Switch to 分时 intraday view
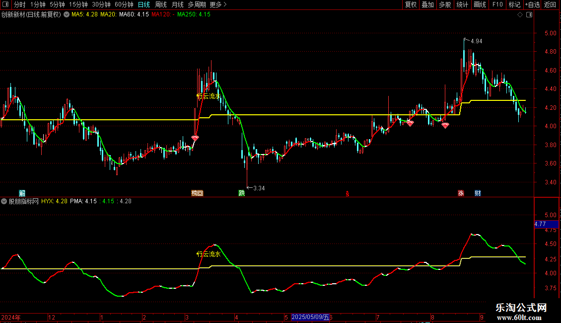Screen dimensions: 561x323 click(x=20, y=4)
